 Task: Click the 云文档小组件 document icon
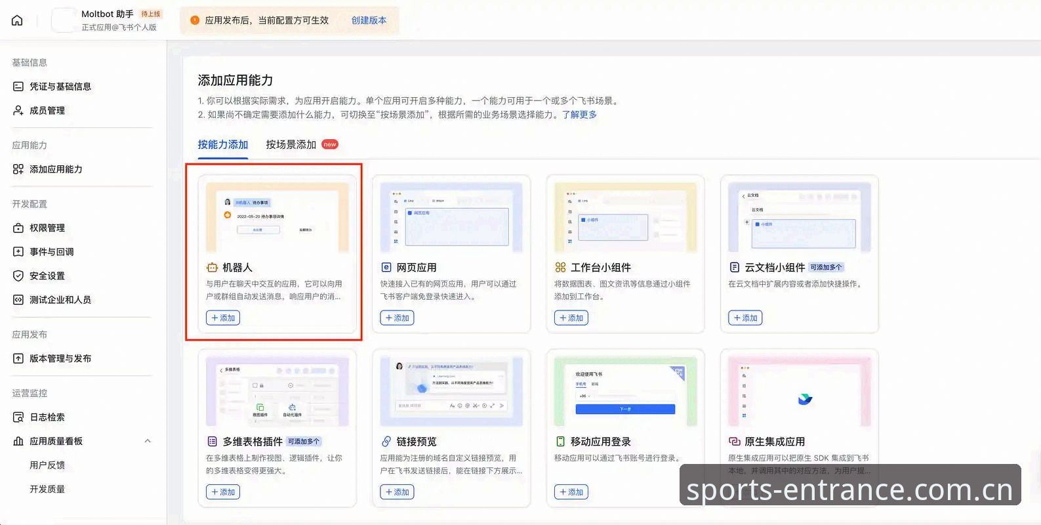click(x=735, y=267)
